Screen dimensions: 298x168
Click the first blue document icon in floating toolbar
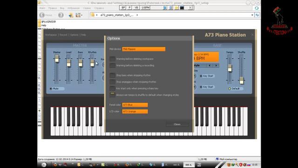tap(165, 7)
